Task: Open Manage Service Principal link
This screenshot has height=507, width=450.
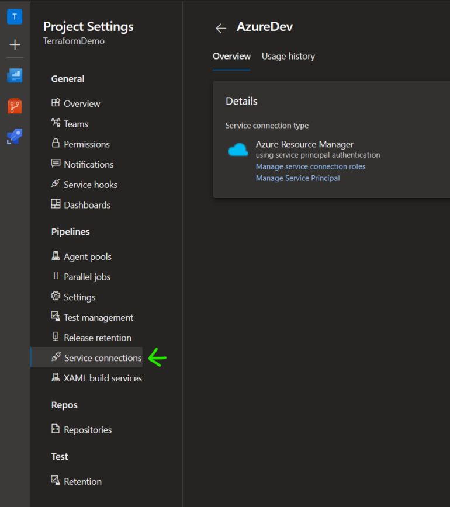Action: click(297, 178)
